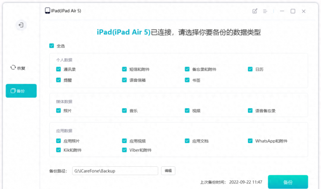Open the feedback edit icon in title bar
321x189 pixels.
(x=255, y=11)
